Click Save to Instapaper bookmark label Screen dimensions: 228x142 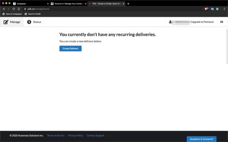(x=14, y=14)
